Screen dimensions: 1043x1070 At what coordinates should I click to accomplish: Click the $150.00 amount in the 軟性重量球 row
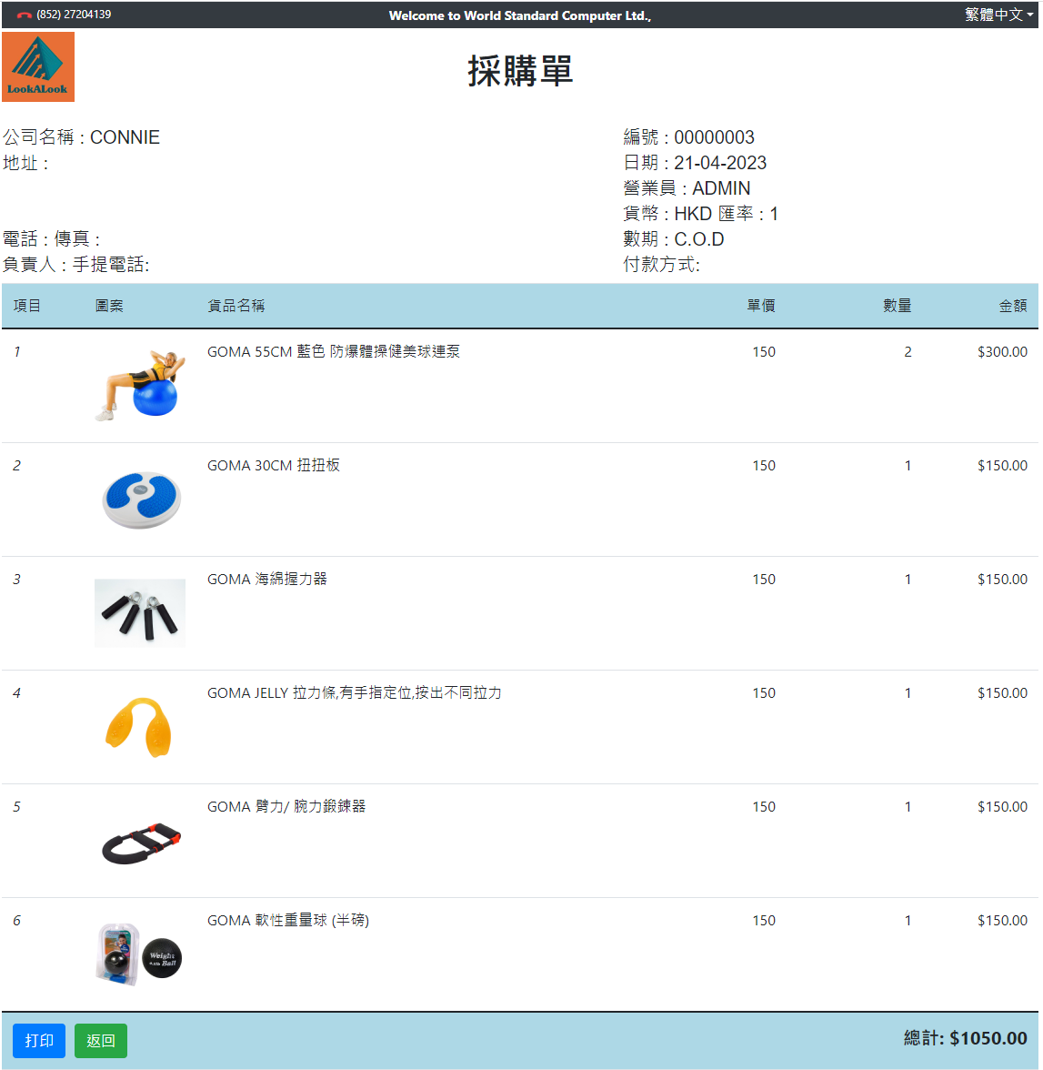tap(1003, 921)
